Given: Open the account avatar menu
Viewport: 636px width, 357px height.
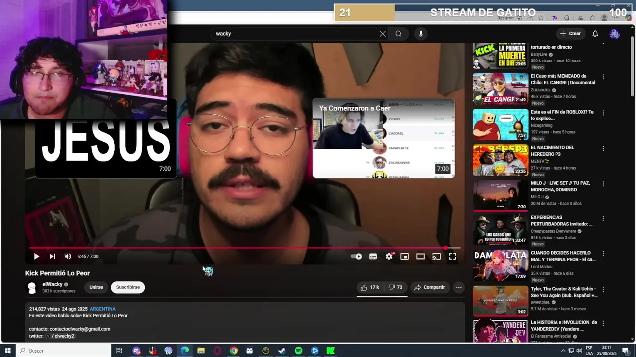Looking at the screenshot, I should click(615, 34).
